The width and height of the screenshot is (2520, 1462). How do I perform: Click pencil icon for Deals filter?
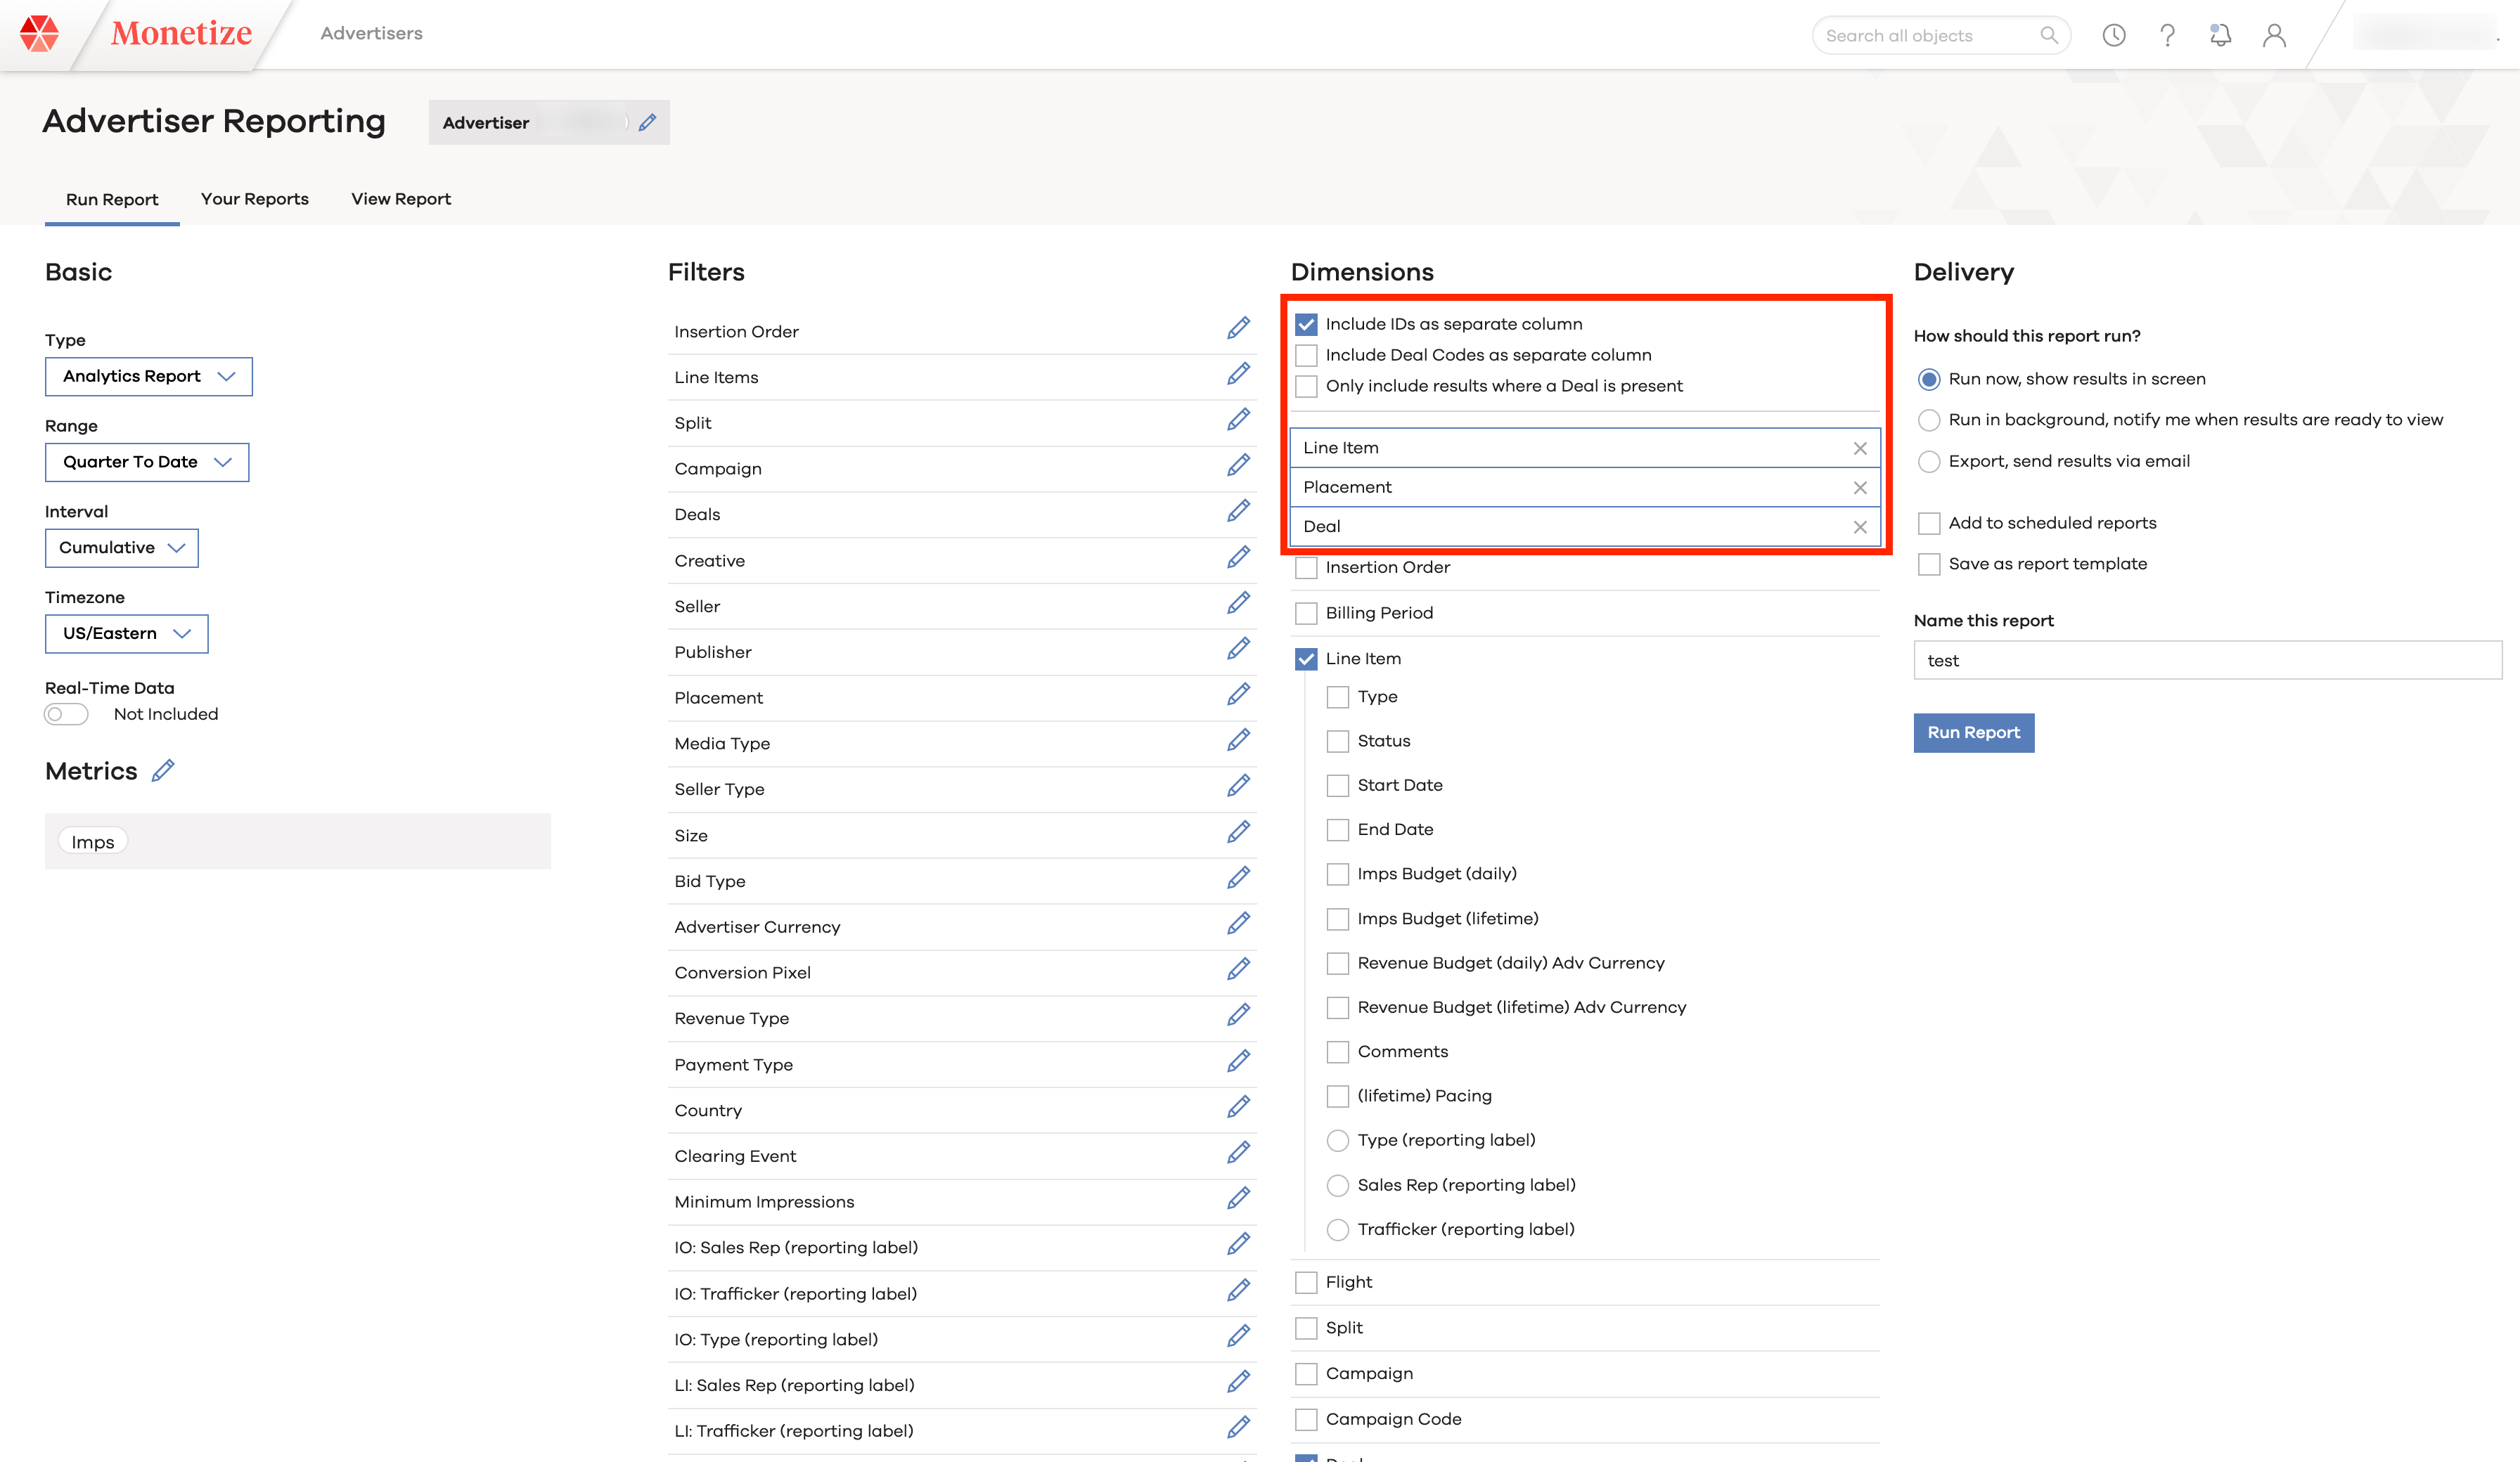click(1238, 511)
